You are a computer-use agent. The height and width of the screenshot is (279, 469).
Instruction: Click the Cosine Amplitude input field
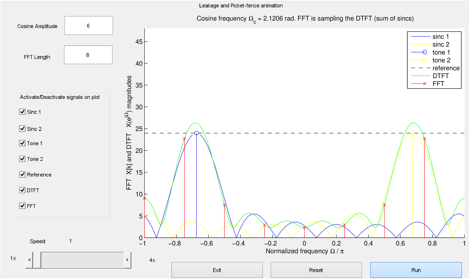point(89,26)
